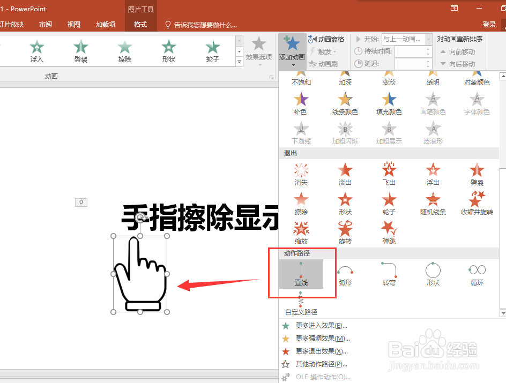506x383 pixels.
Task: Select the 补色 emphasis effect
Action: tap(301, 104)
